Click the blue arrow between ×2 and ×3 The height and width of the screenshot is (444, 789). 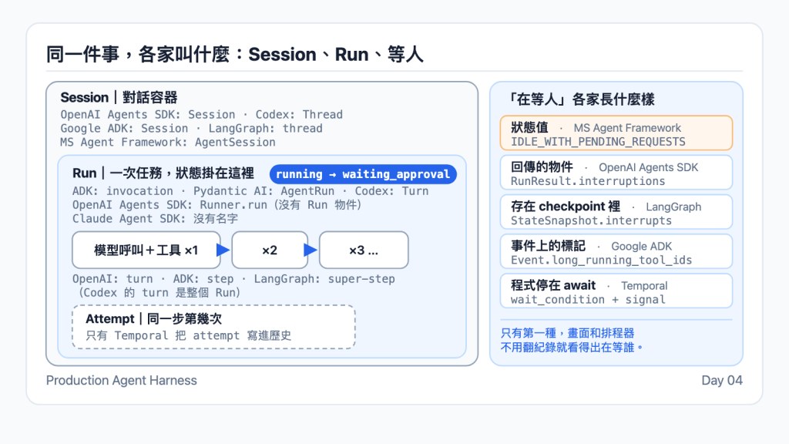pos(311,250)
